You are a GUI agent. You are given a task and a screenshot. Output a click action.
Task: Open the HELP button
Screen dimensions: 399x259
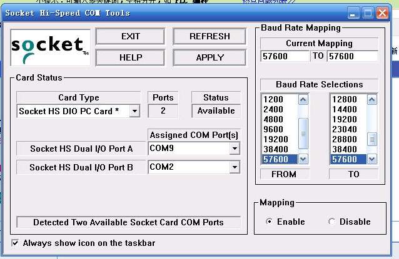click(x=130, y=57)
